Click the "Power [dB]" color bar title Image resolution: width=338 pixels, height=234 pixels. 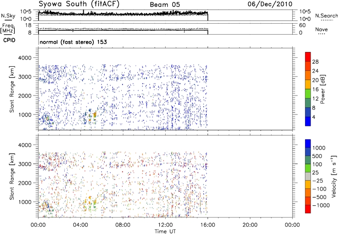tap(322, 89)
